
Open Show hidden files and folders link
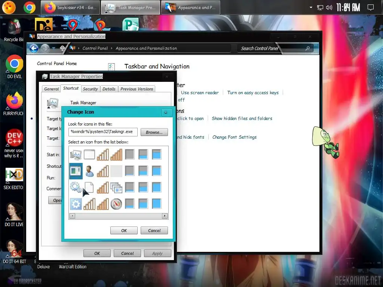pyautogui.click(x=242, y=118)
